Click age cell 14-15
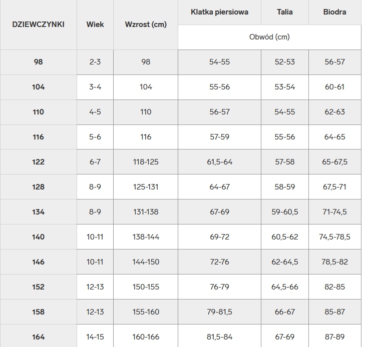This screenshot has width=365, height=347. click(95, 336)
